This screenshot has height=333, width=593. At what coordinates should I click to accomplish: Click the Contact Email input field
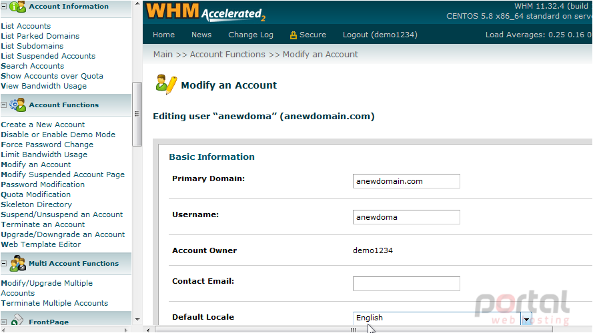pos(406,284)
